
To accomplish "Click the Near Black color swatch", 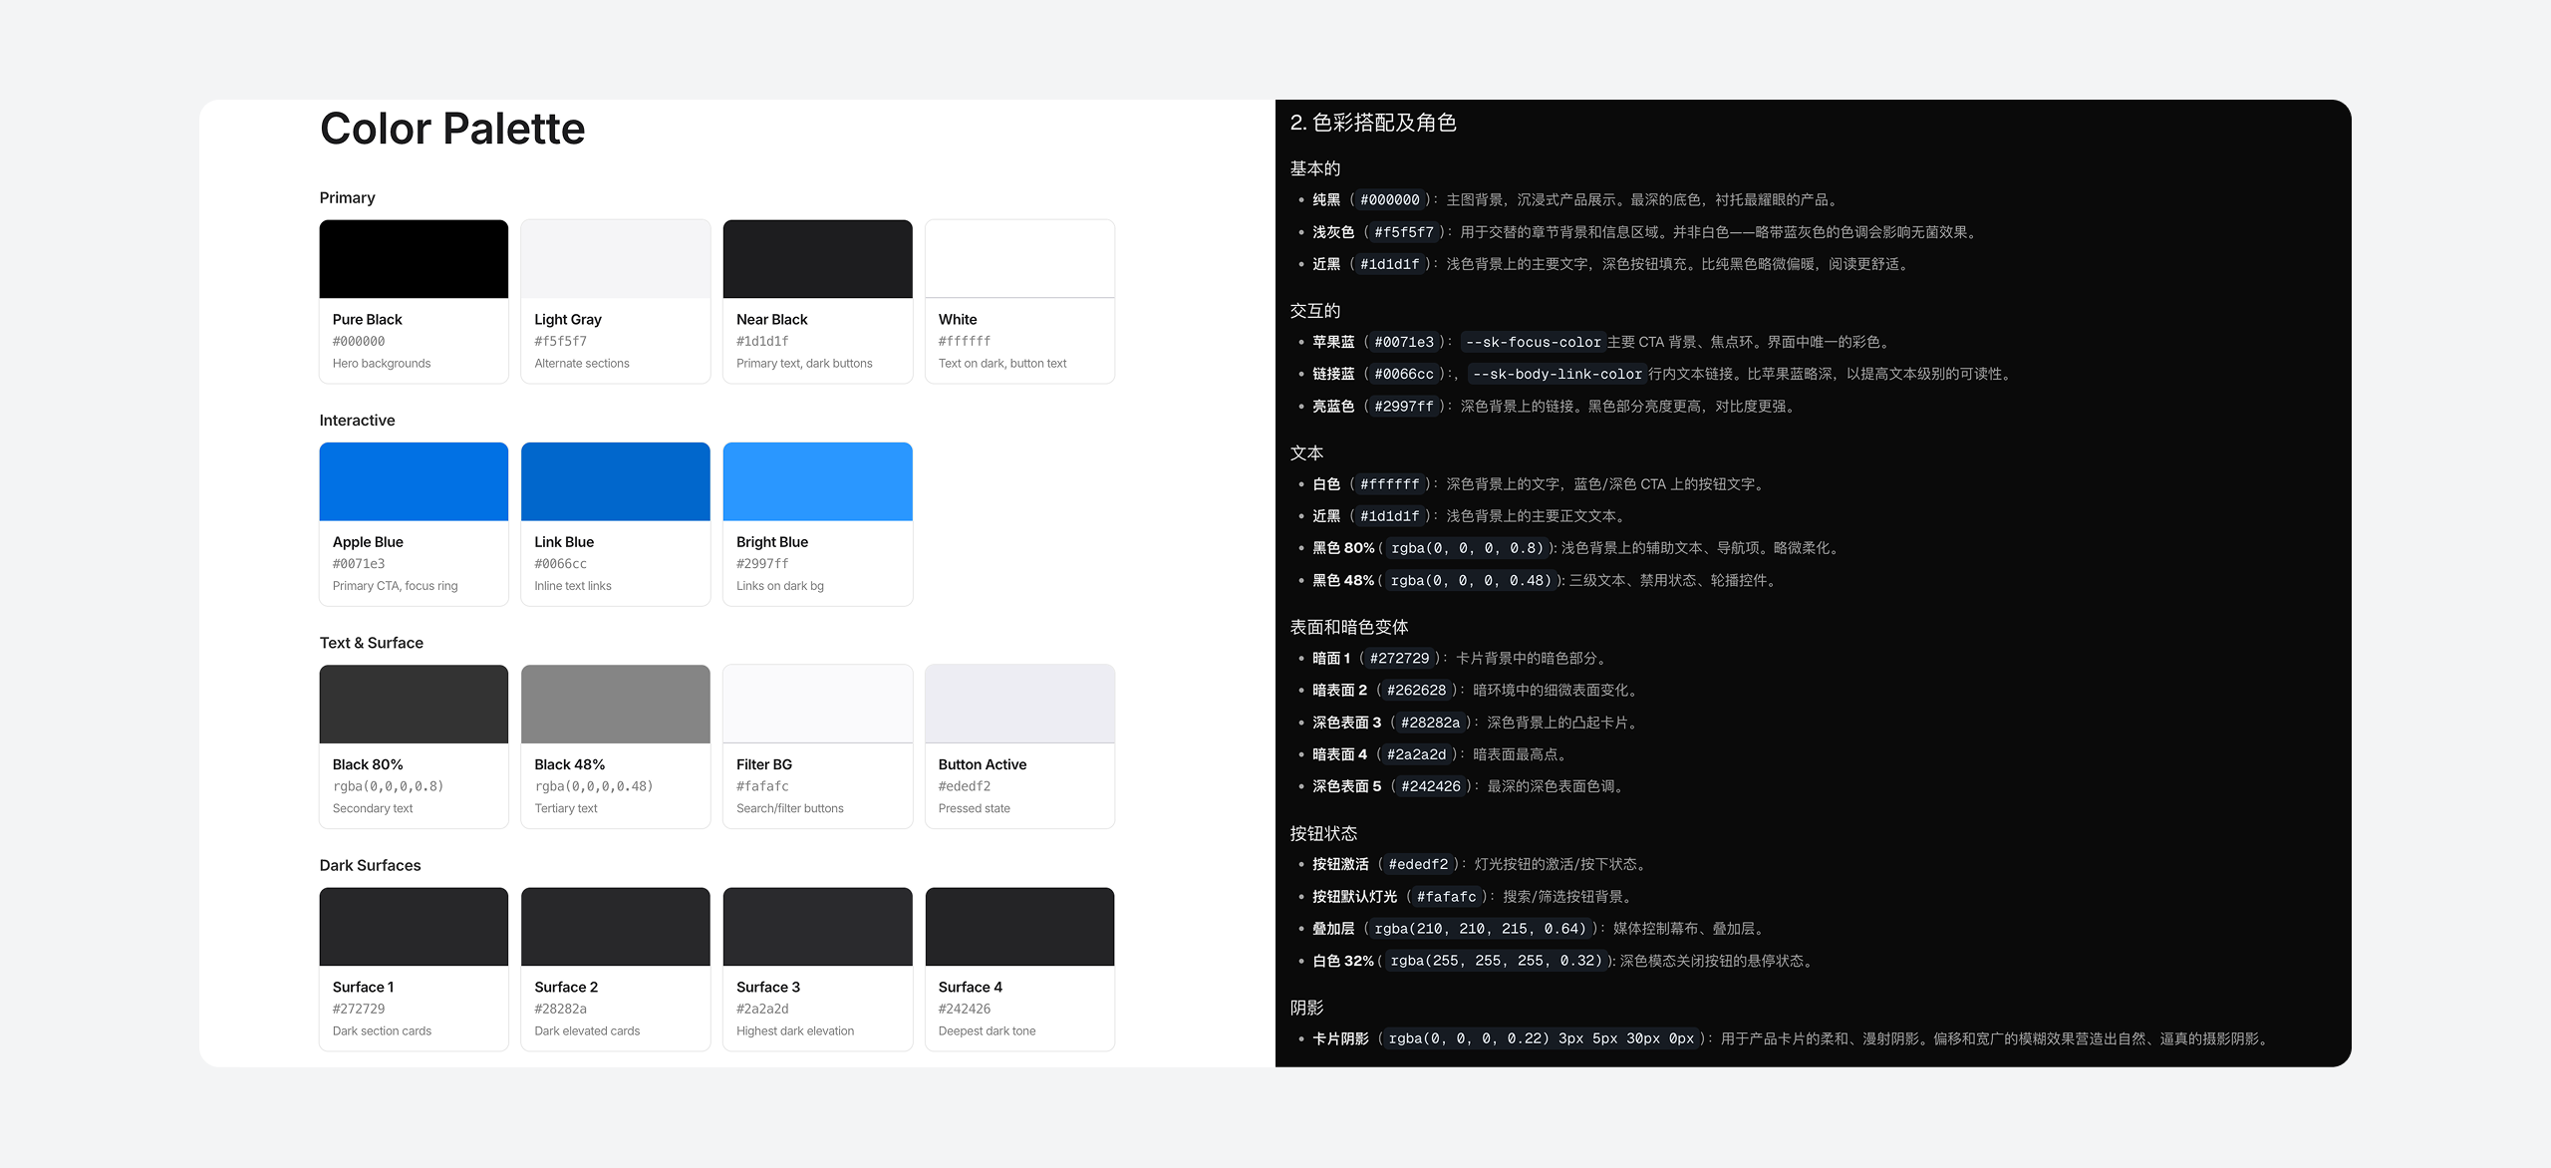I will [817, 259].
